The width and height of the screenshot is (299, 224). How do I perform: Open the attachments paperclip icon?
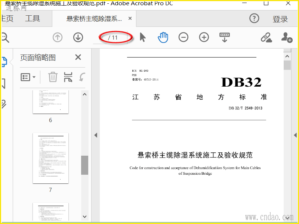click(4, 104)
